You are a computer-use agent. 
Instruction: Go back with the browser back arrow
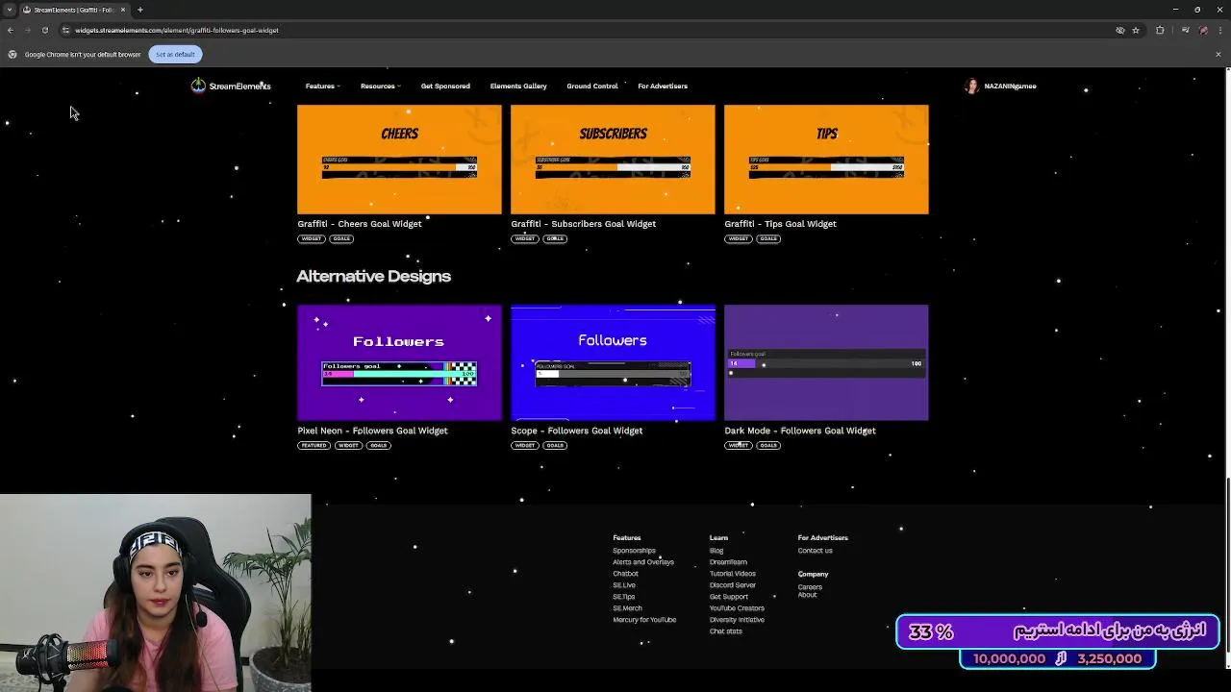[x=11, y=30]
